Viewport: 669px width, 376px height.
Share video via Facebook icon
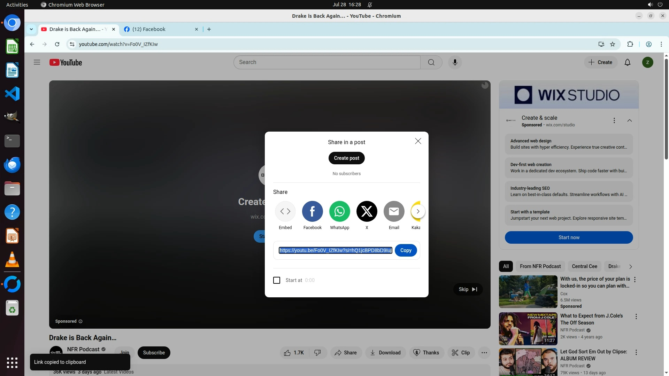point(312,211)
